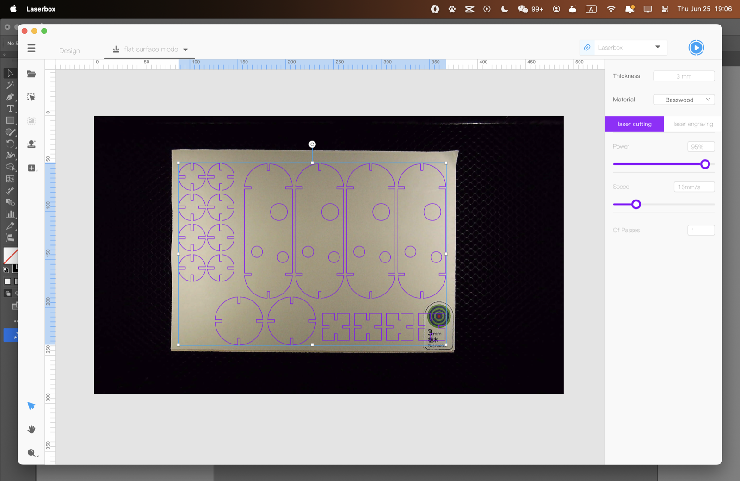Click the Wi-Fi status icon
740x481 pixels.
[x=611, y=9]
